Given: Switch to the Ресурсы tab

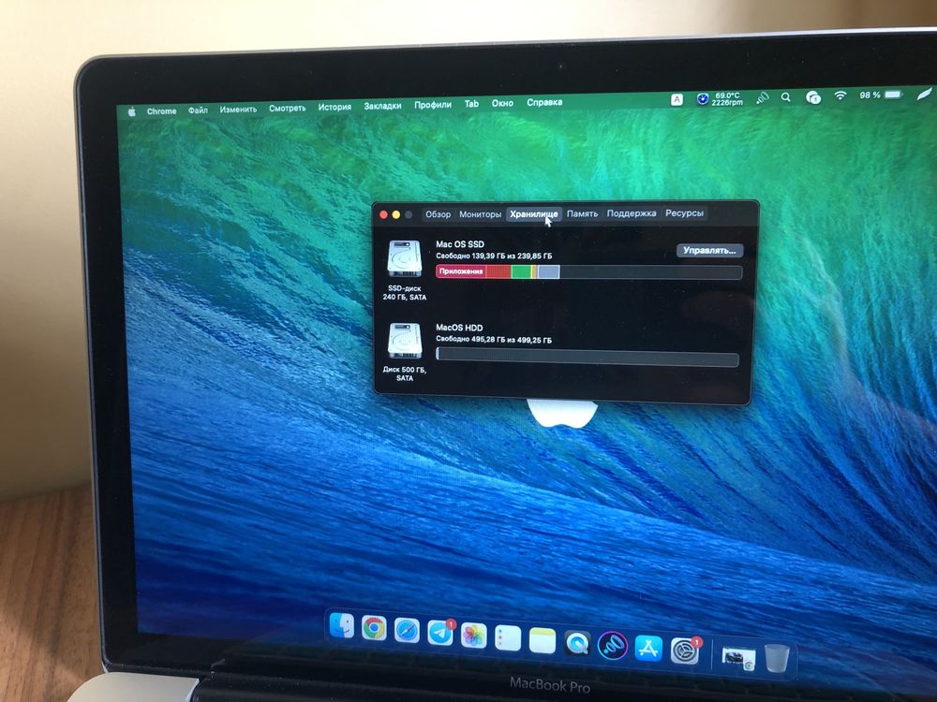Looking at the screenshot, I should pos(684,213).
